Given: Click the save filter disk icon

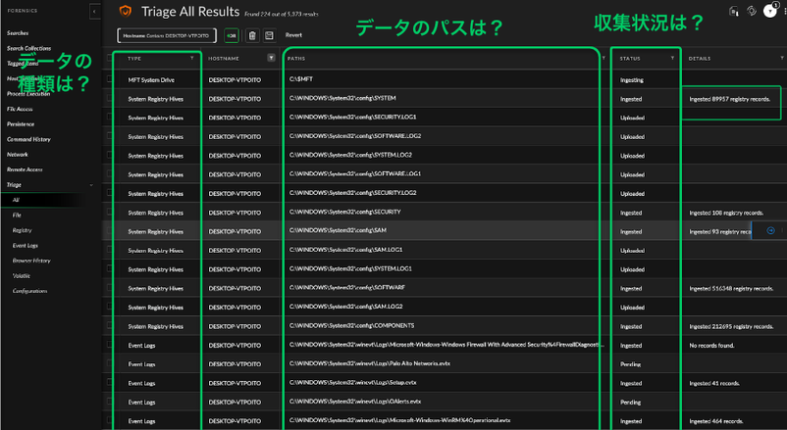Looking at the screenshot, I should pos(269,35).
